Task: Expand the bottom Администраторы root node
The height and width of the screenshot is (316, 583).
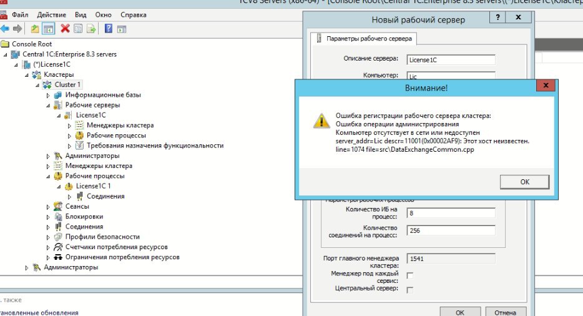Action: point(26,268)
